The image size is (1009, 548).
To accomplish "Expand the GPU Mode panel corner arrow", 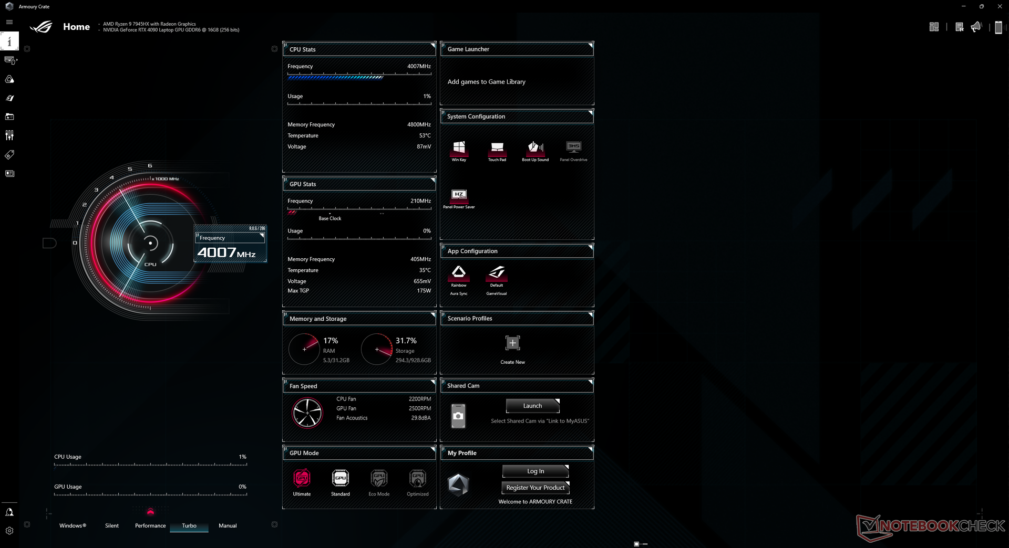I will 433,449.
